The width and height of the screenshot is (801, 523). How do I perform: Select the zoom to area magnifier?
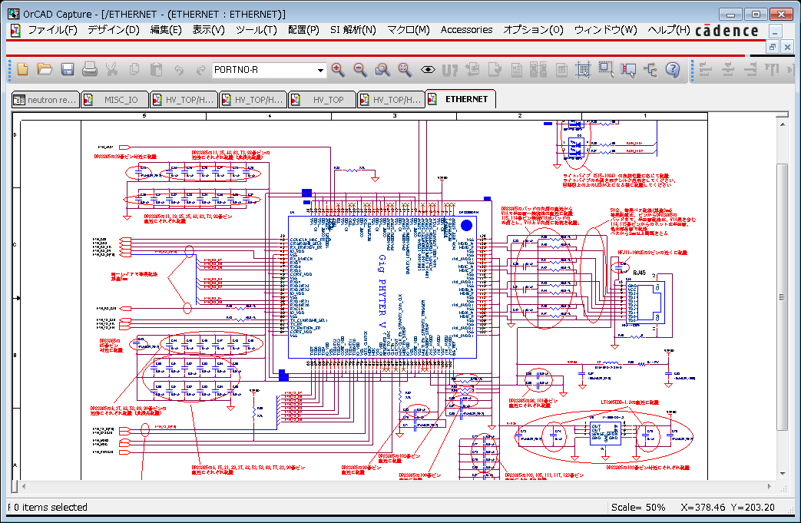click(x=382, y=69)
